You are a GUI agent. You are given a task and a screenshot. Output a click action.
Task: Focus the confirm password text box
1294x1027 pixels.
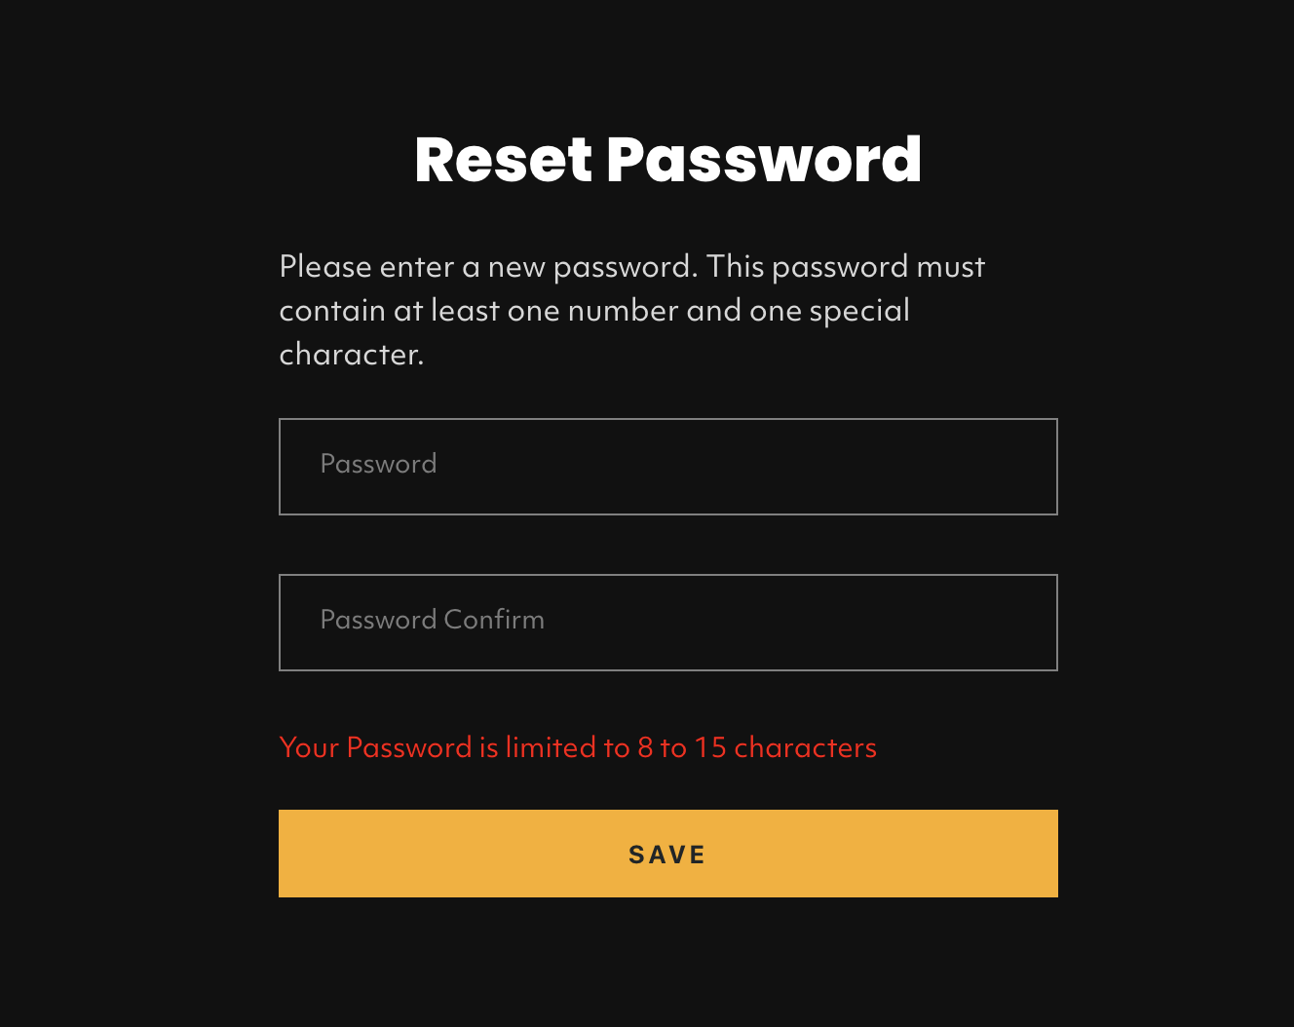(667, 622)
